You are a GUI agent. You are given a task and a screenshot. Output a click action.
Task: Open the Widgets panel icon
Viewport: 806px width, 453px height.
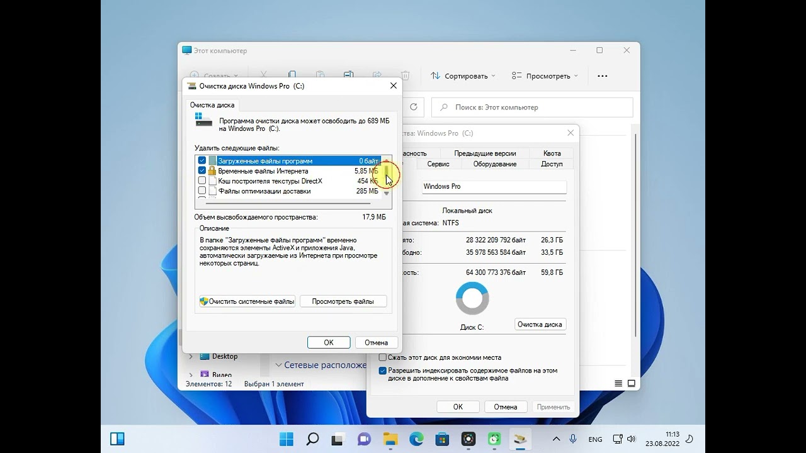(x=117, y=439)
